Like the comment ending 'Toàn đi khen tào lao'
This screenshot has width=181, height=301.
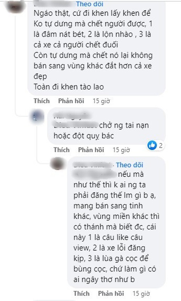tap(41, 101)
